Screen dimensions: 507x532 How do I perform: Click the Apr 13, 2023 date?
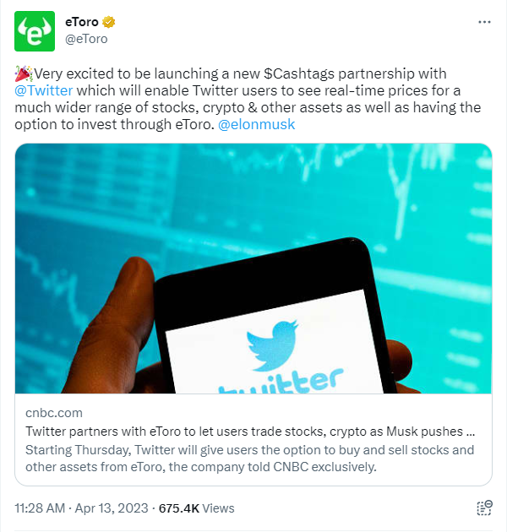point(112,508)
